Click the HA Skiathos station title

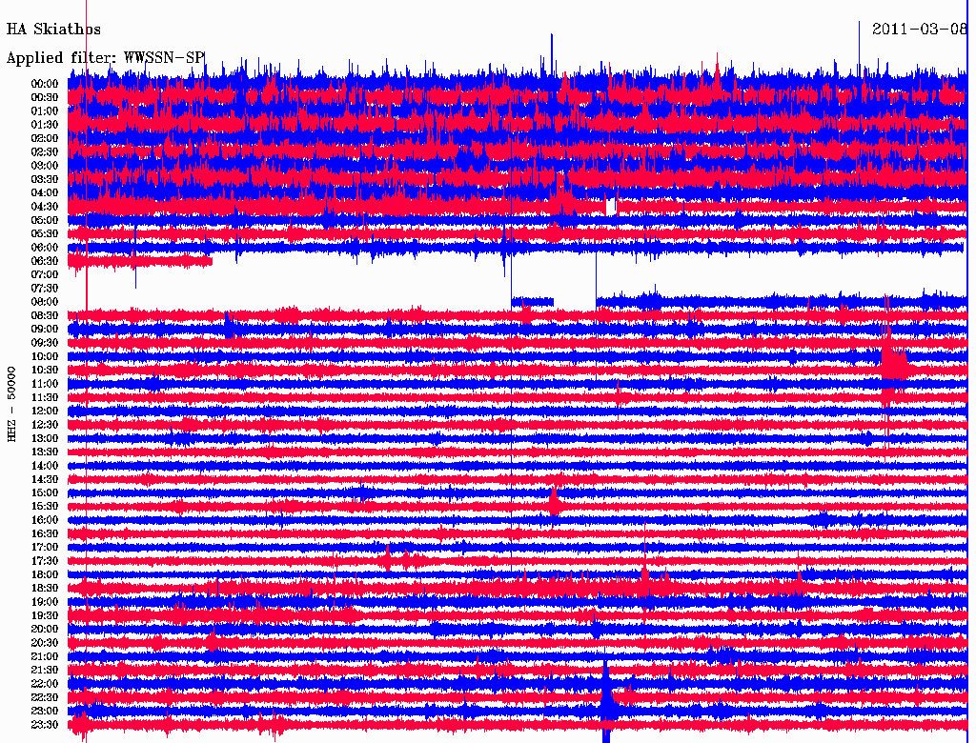53,30
